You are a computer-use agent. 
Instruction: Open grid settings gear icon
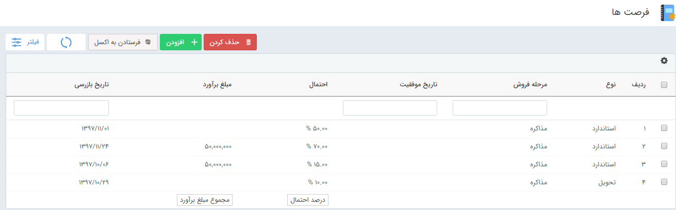[x=664, y=61]
